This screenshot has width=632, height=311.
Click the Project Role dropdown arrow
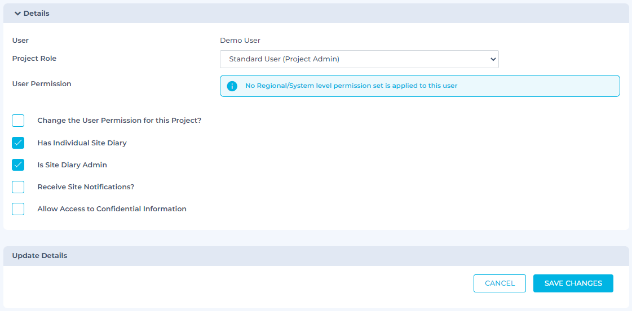pos(493,59)
